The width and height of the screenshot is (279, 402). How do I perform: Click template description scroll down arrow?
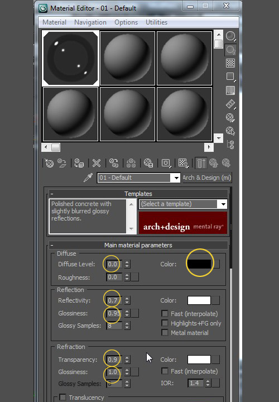(x=131, y=229)
